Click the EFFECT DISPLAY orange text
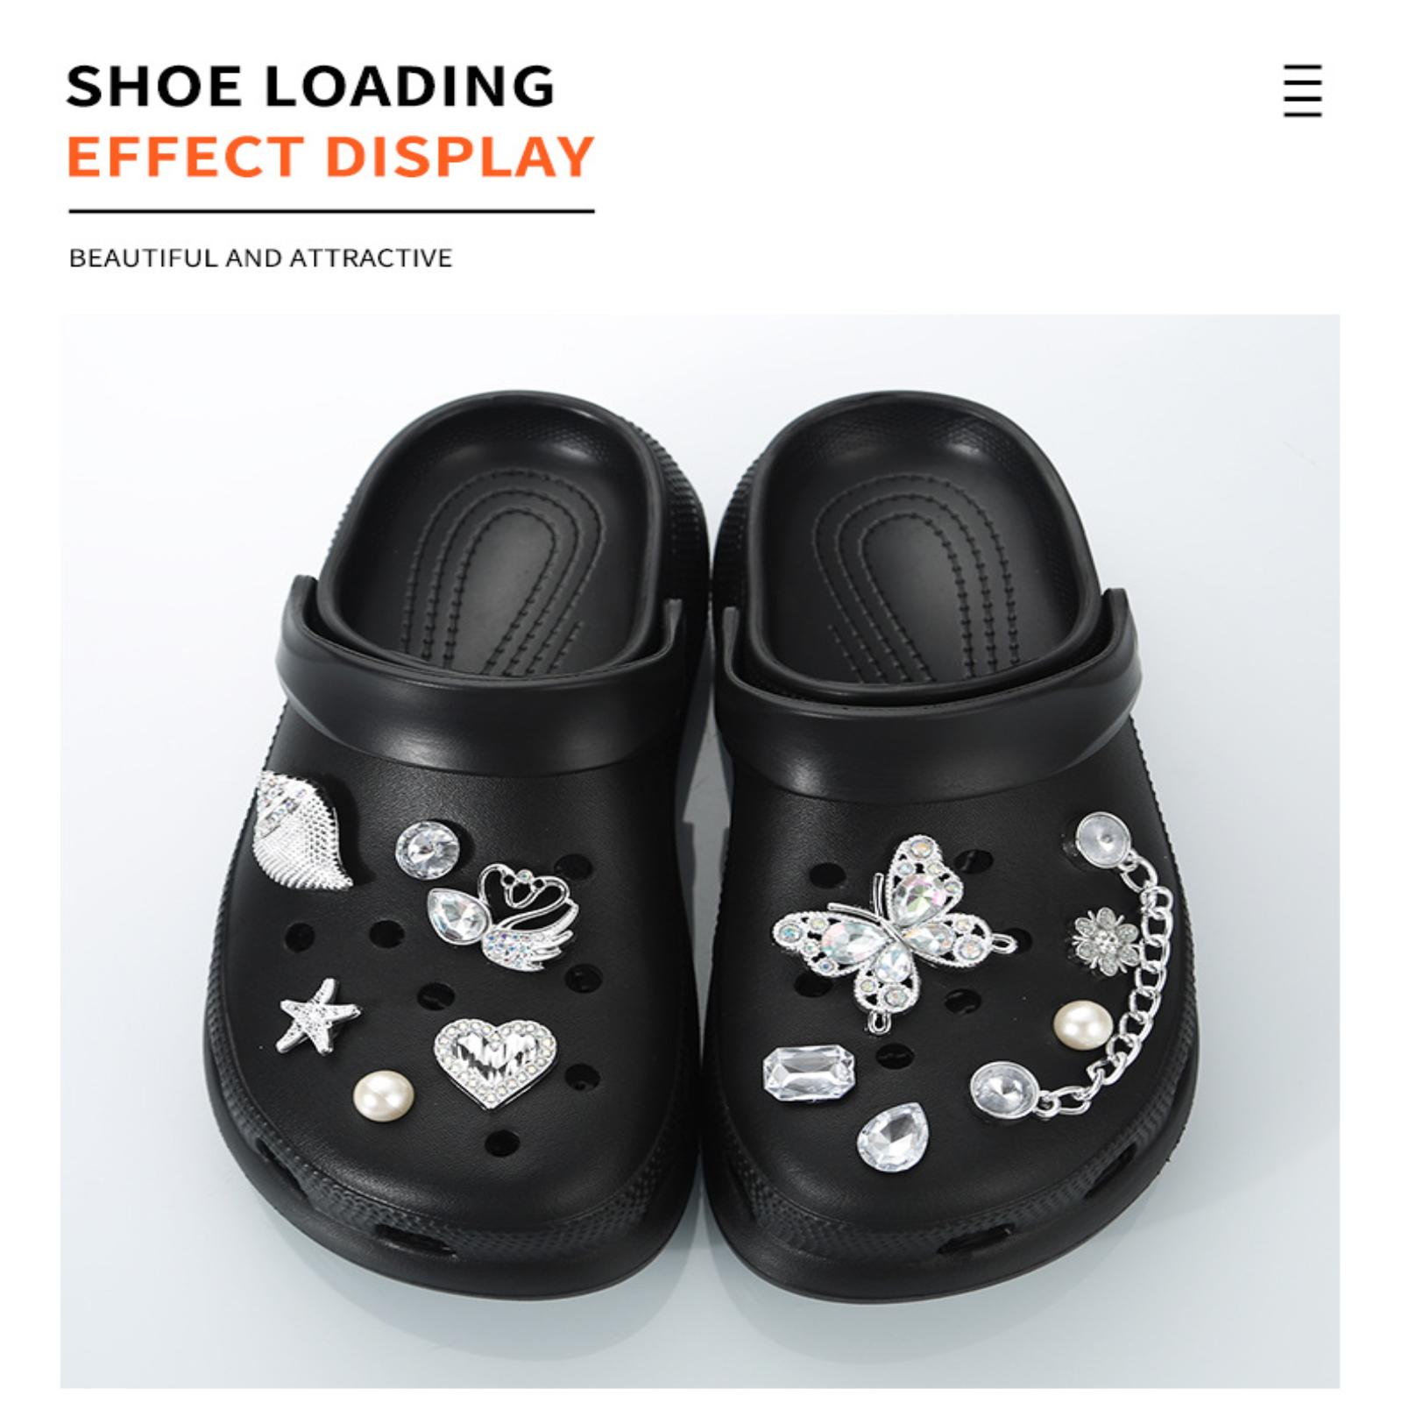Screen dimensions: 1402x1402 click(330, 156)
